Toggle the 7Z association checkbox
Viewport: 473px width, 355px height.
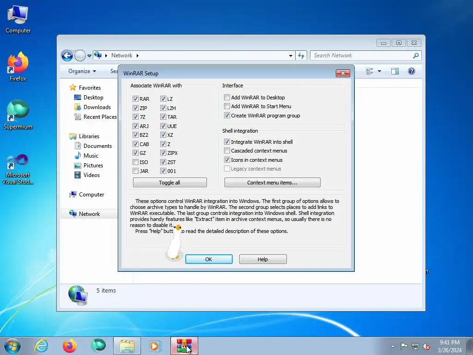(x=135, y=117)
